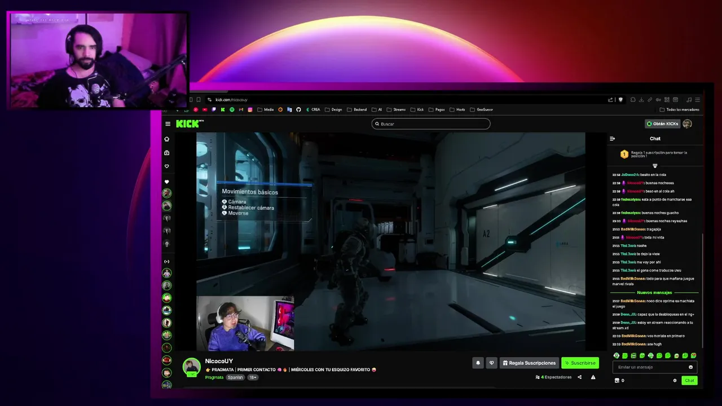Open the NicocoUY channel name link
The width and height of the screenshot is (722, 406).
(219, 361)
